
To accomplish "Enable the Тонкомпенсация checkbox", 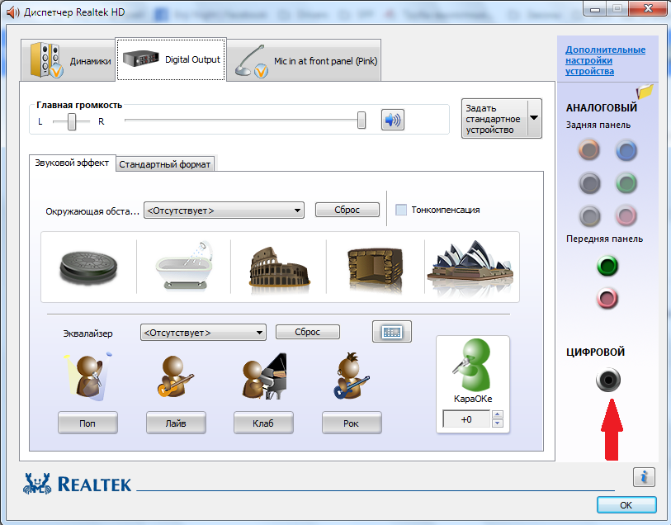I will [401, 210].
